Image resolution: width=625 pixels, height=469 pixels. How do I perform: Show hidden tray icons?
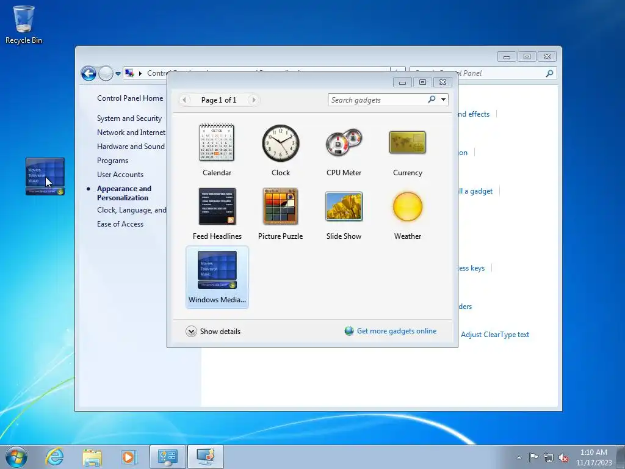click(x=519, y=457)
